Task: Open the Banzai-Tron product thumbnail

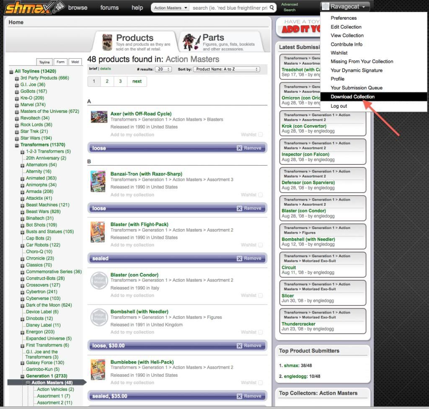Action: coord(98,181)
